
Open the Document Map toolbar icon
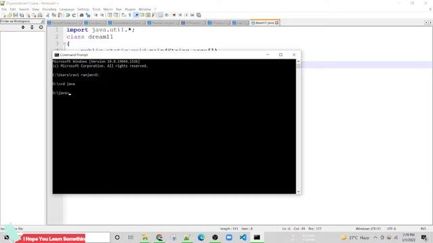point(148,15)
